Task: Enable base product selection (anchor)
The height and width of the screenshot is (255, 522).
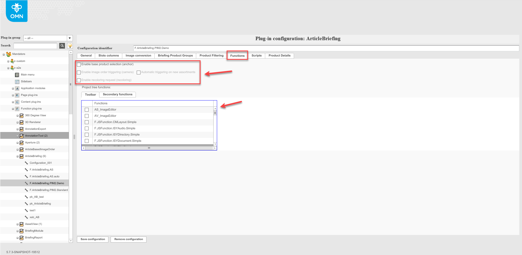Action: (79, 64)
